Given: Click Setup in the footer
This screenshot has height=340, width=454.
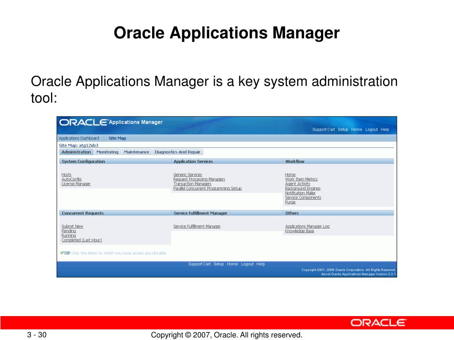Looking at the screenshot, I should coord(219,264).
